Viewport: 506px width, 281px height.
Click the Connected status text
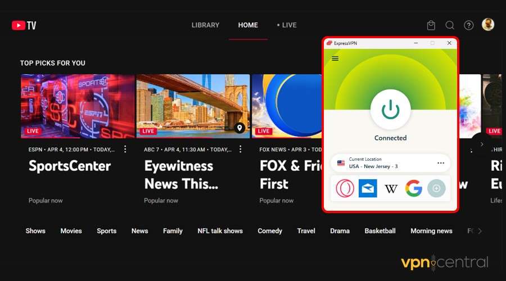[x=391, y=138]
